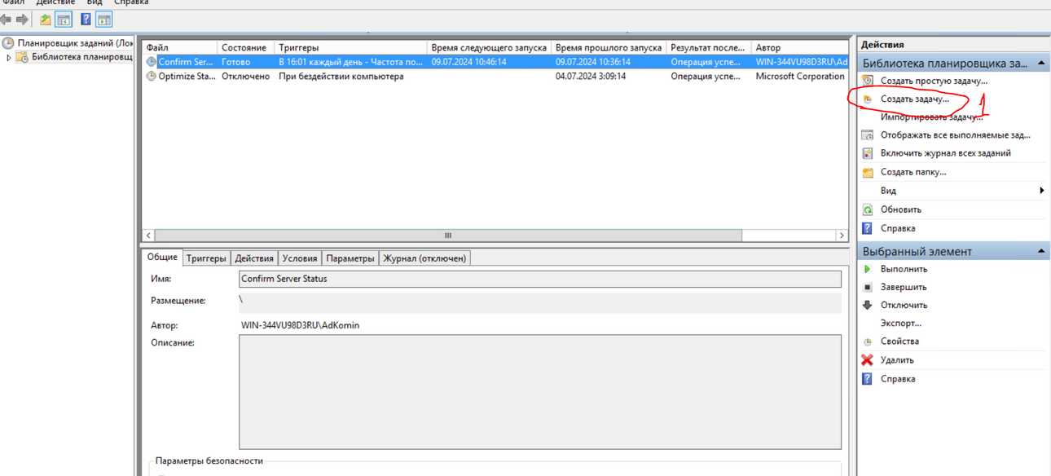Switch to the Журнал (отключен) tab
Screen dimensions: 1051x476
[x=424, y=258]
